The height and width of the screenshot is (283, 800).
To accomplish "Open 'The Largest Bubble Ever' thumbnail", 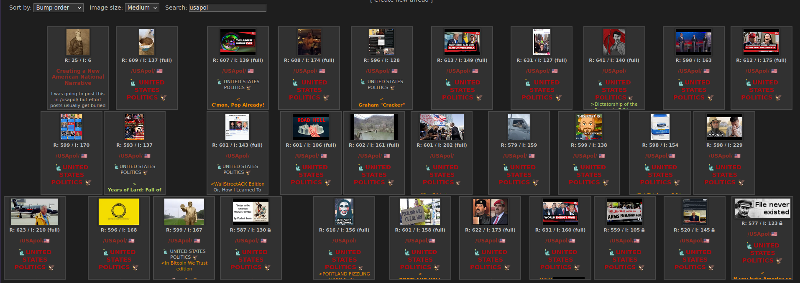I will (x=238, y=42).
